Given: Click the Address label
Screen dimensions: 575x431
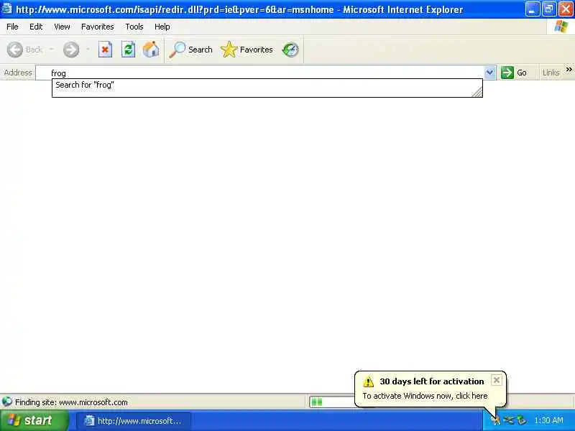Looking at the screenshot, I should click(x=18, y=73).
